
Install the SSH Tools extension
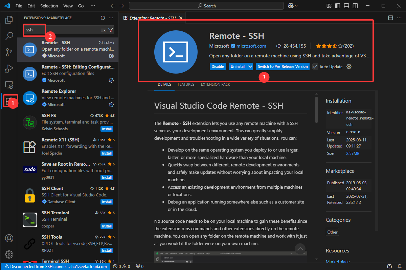[107, 250]
